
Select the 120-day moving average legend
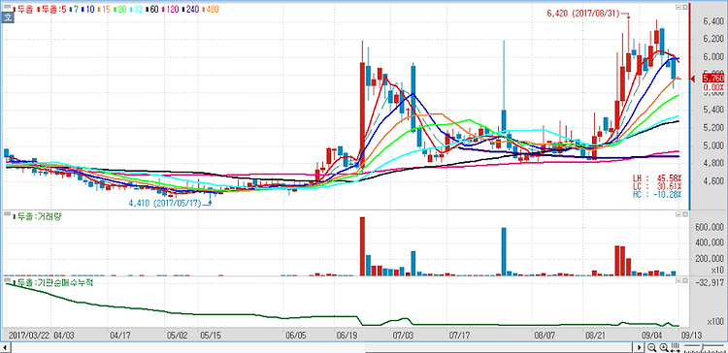pyautogui.click(x=170, y=9)
